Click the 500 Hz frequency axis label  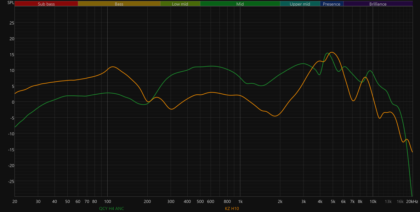(x=200, y=201)
